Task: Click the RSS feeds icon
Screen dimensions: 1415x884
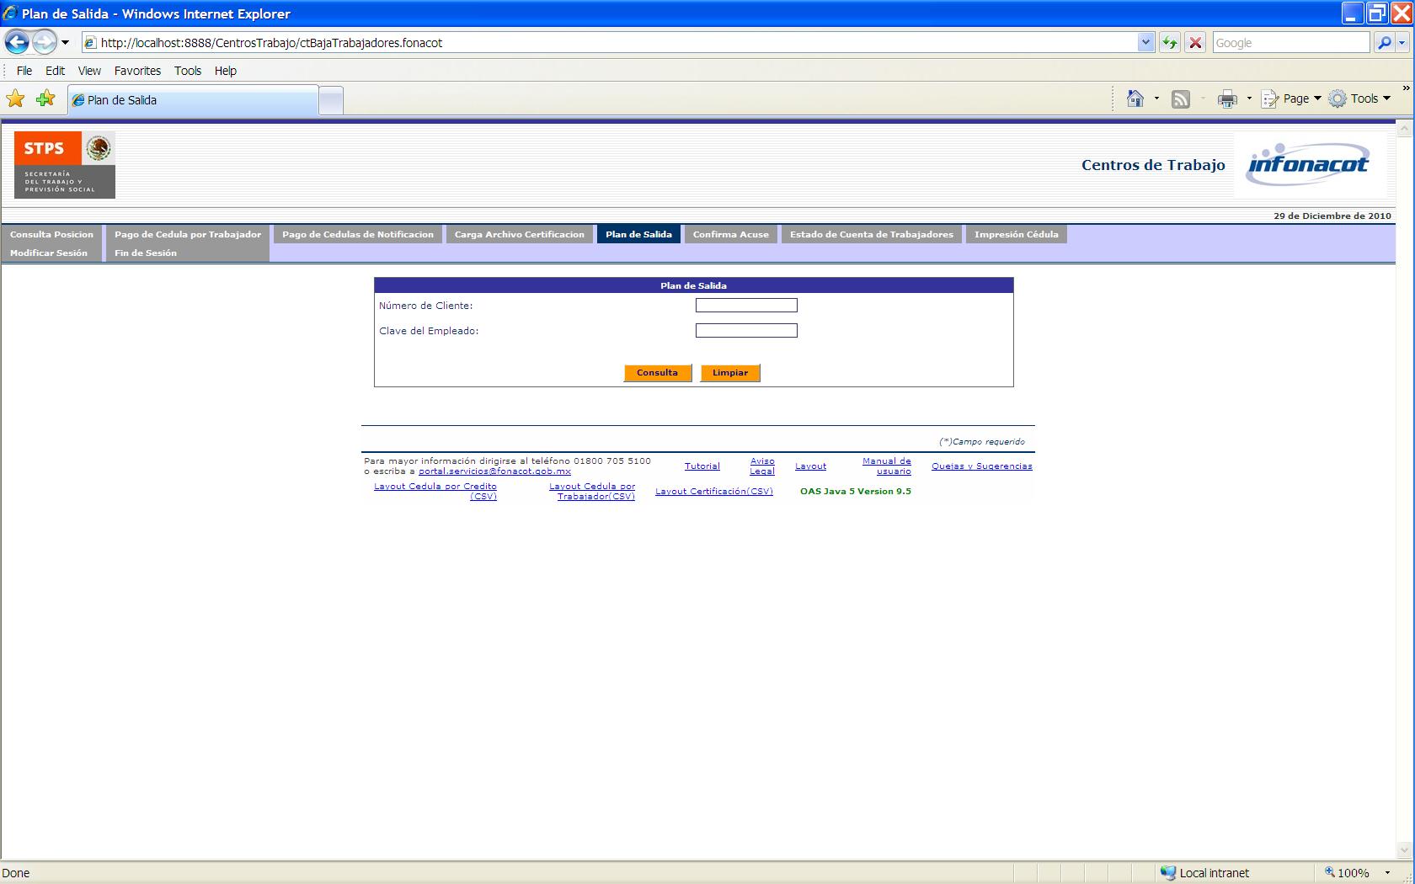Action: point(1181,99)
